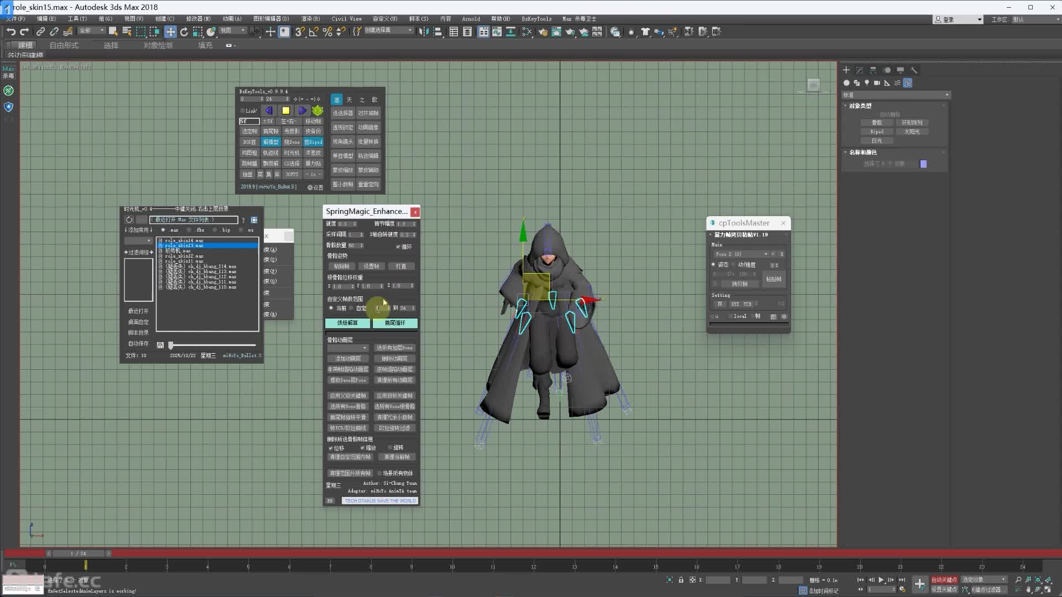Switch to the 自由形式 ribbon tab
1062x597 pixels.
64,45
